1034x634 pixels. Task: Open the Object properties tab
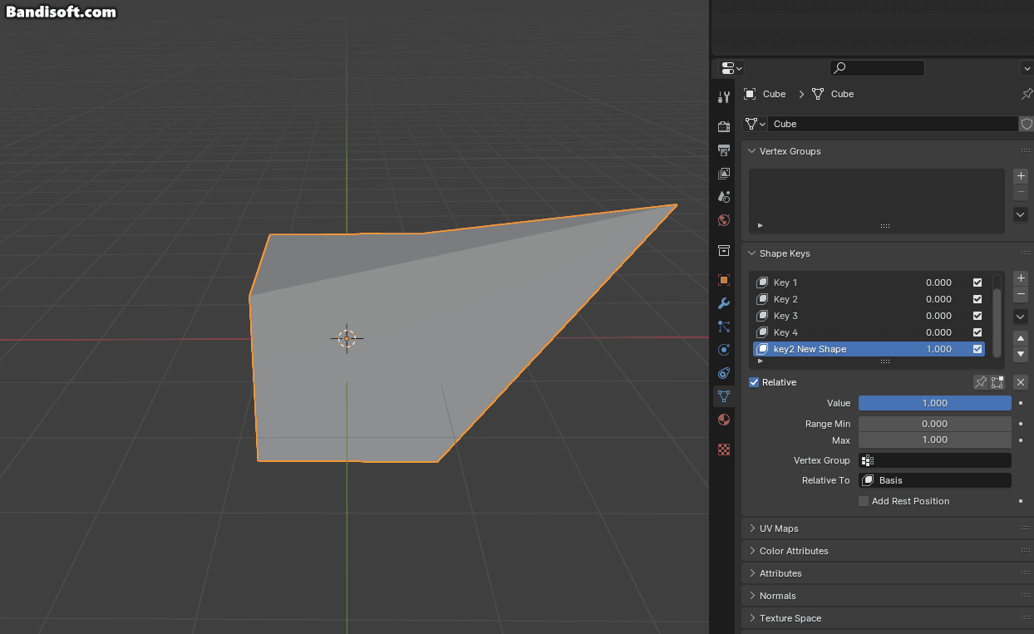[x=724, y=280]
